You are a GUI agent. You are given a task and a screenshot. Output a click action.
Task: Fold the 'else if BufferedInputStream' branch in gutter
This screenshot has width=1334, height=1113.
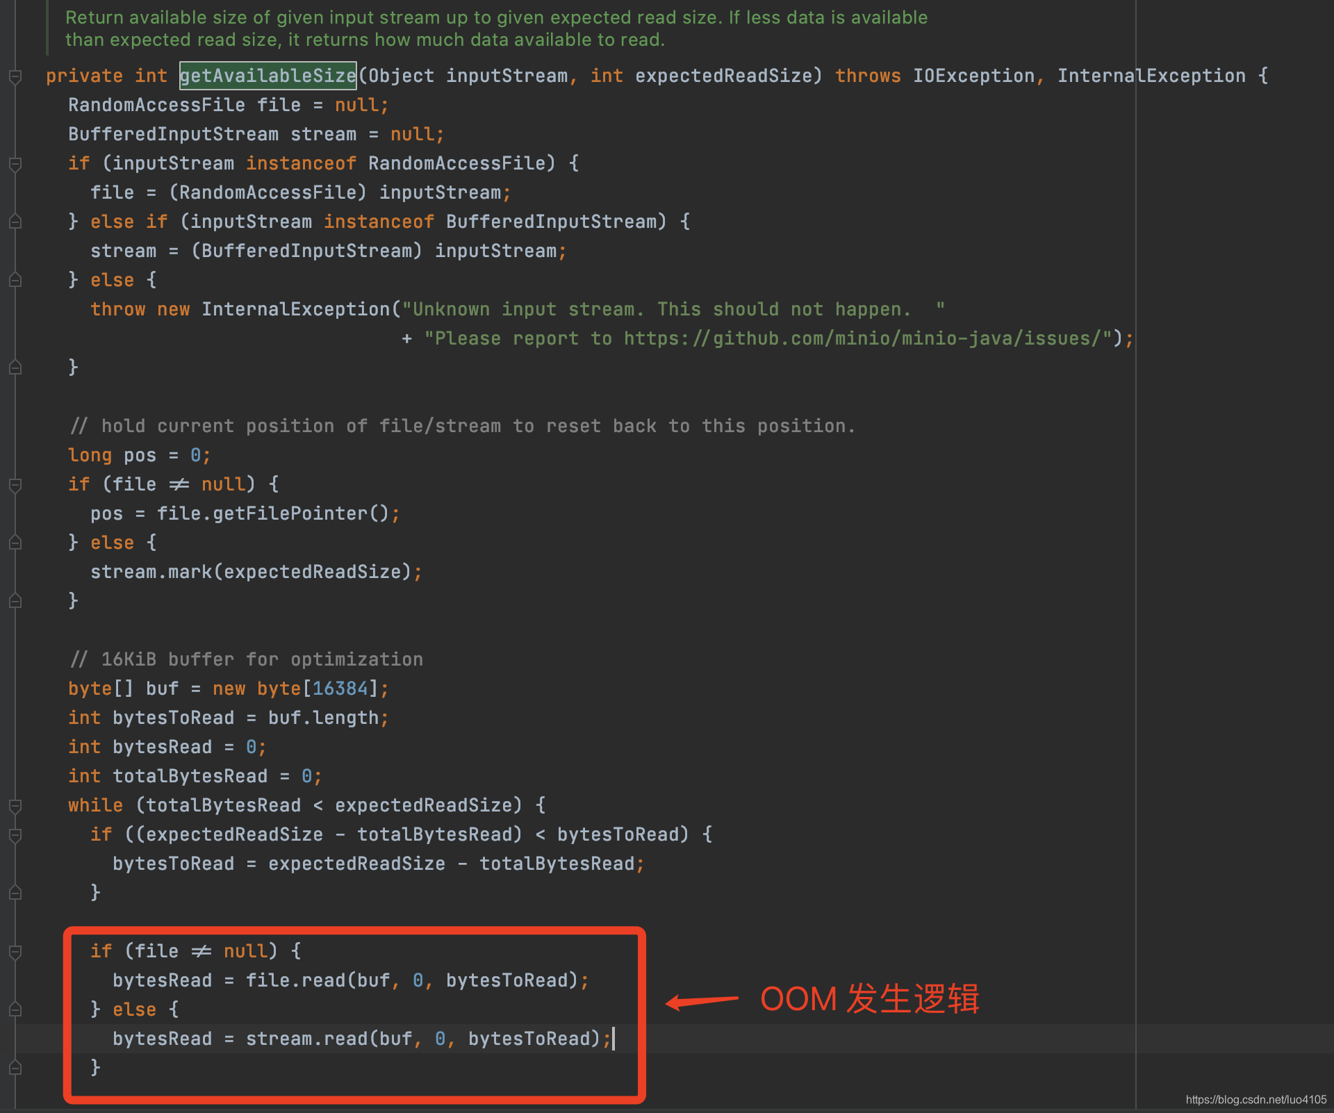(15, 222)
